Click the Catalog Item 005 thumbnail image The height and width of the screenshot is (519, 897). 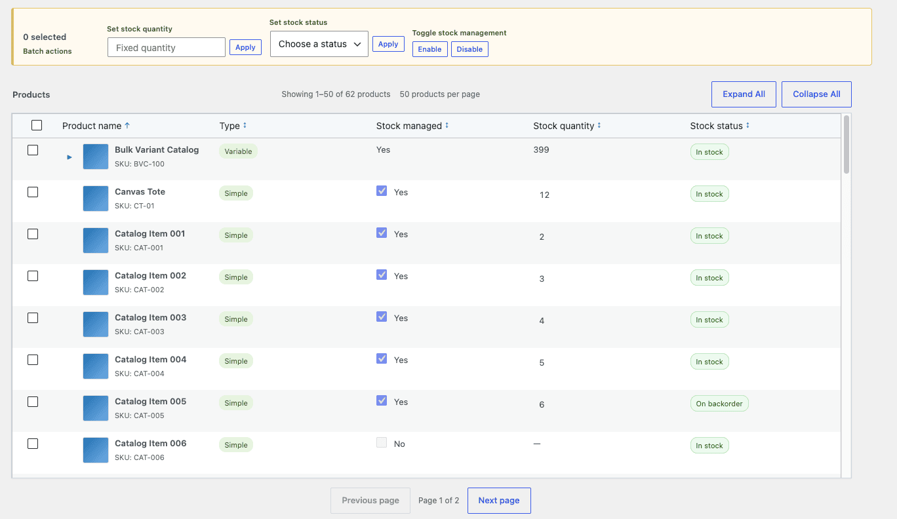pyautogui.click(x=96, y=408)
